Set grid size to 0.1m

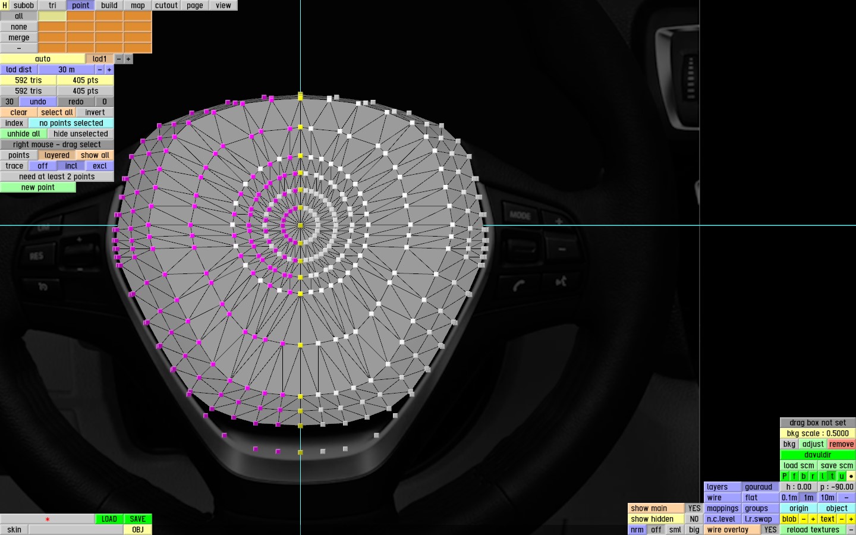point(789,498)
